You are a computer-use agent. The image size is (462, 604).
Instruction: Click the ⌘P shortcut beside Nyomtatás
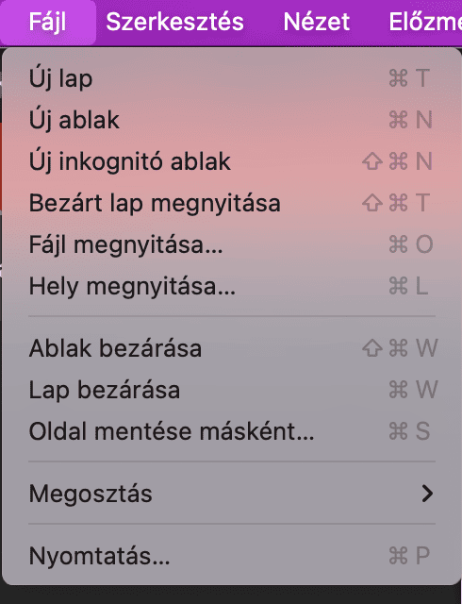click(409, 556)
